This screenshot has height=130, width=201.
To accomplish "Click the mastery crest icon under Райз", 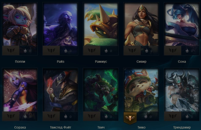I will [51, 50].
